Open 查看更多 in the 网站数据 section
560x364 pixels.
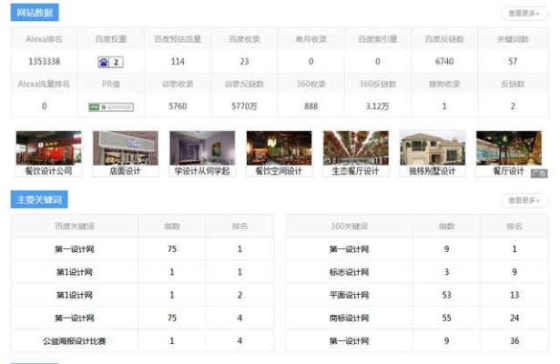(524, 14)
